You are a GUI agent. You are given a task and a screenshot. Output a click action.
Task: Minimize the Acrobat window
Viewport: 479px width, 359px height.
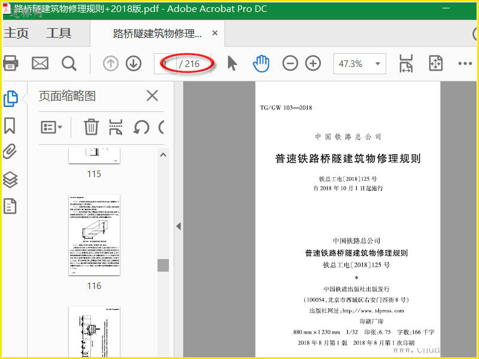[x=446, y=8]
